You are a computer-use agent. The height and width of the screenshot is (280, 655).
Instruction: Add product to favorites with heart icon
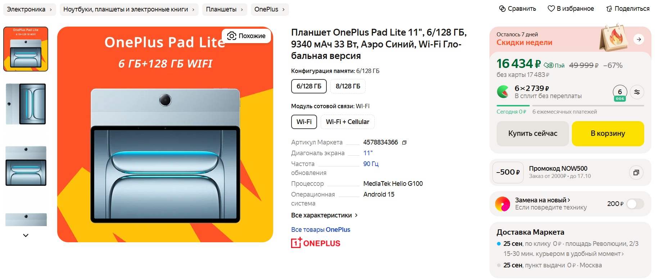pyautogui.click(x=551, y=9)
